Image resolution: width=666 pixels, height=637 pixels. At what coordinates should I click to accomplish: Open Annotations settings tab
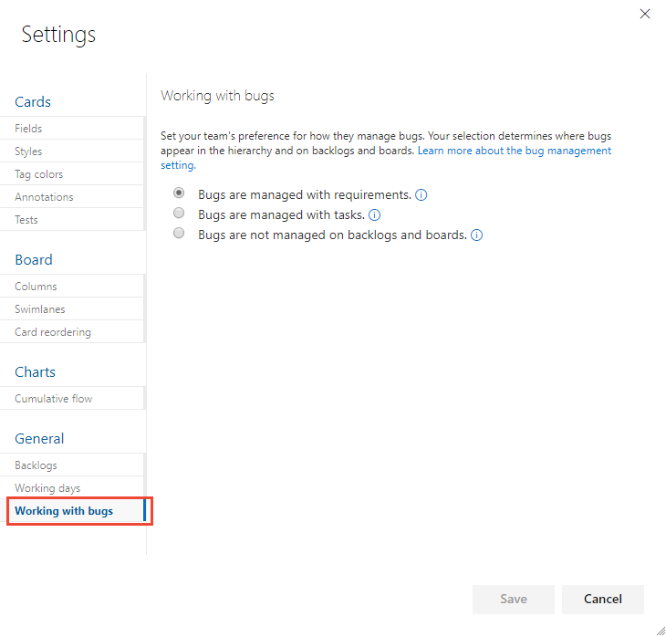(44, 197)
